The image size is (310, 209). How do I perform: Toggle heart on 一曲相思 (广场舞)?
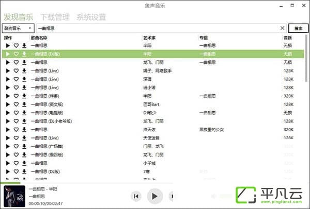click(16, 146)
